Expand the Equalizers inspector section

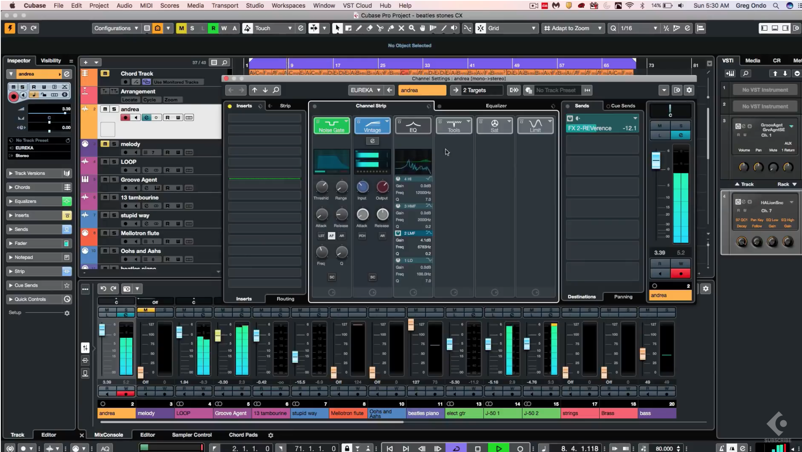point(39,201)
